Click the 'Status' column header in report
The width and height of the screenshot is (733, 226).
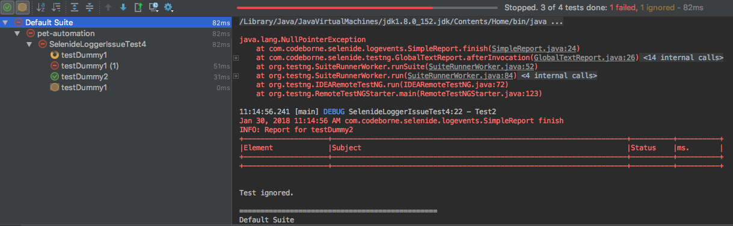[x=643, y=148]
